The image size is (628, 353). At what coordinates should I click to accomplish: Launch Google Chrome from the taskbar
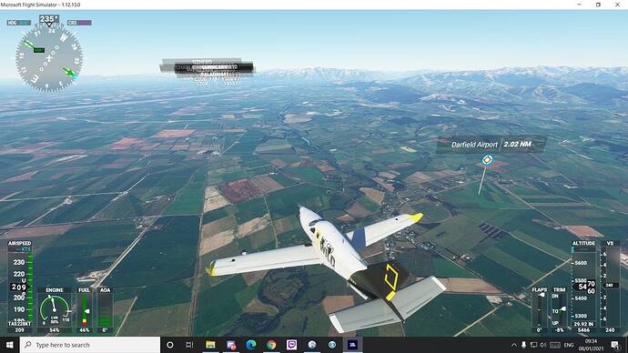(x=271, y=345)
